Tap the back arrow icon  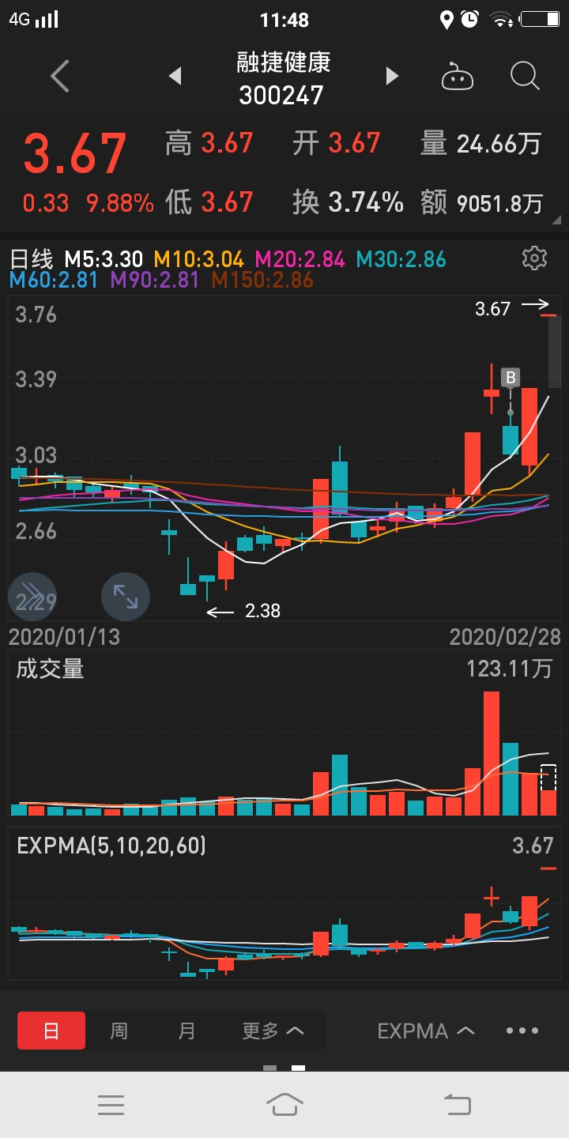coord(60,77)
